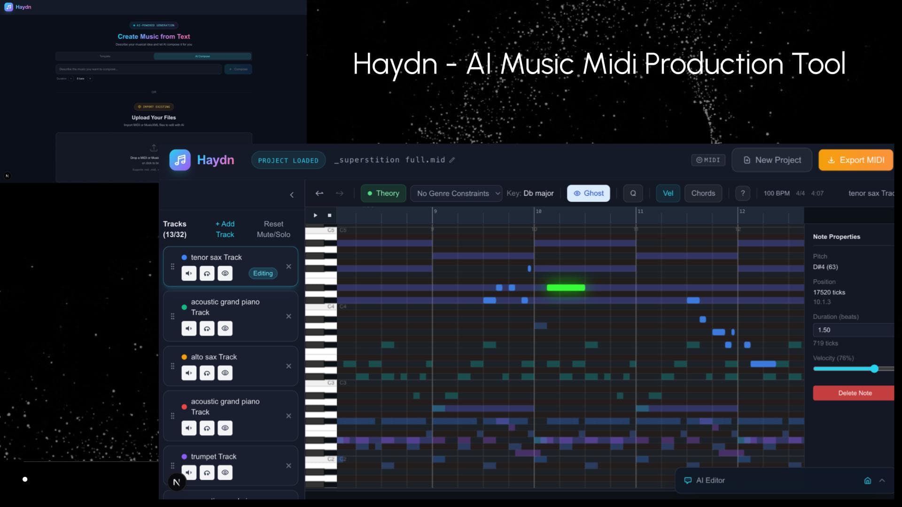
Task: Solo the tenor sax Track headphones icon
Action: [207, 273]
